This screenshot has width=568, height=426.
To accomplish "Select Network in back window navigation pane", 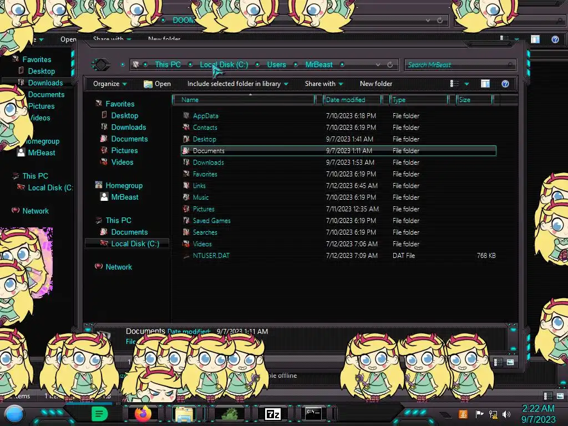I will (35, 211).
